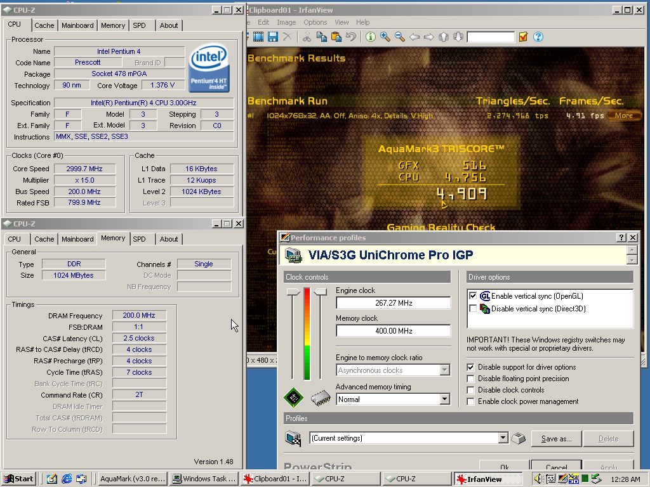Image resolution: width=650 pixels, height=487 pixels.
Task: Toggle Enable vertical sync (OpenGL) checkbox
Action: click(472, 295)
